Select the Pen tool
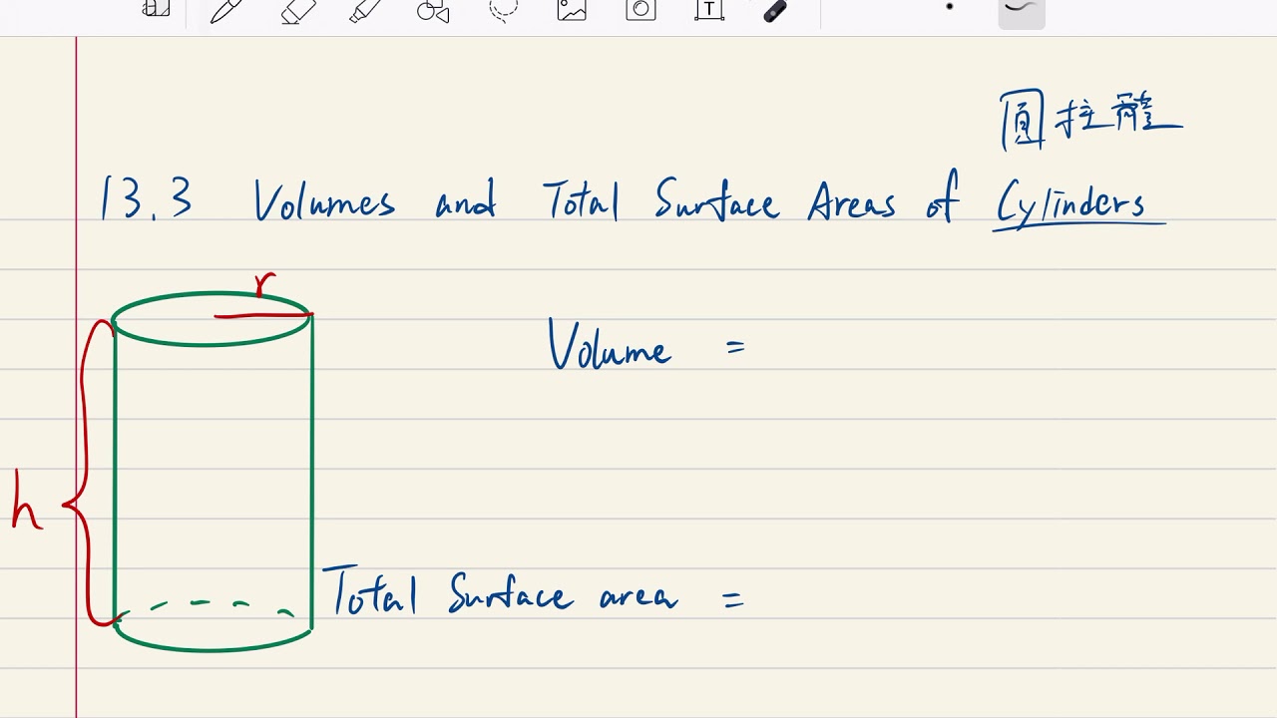The height and width of the screenshot is (718, 1277). click(x=226, y=10)
